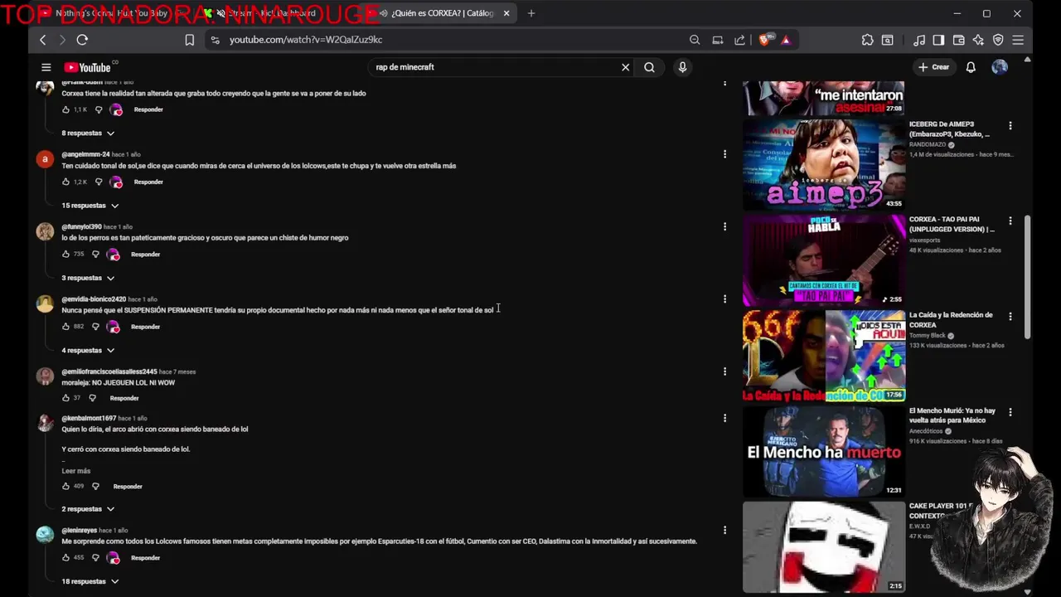Share this page from the address bar
The width and height of the screenshot is (1061, 597).
(739, 40)
